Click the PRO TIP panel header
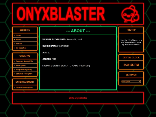 [x=131, y=30]
